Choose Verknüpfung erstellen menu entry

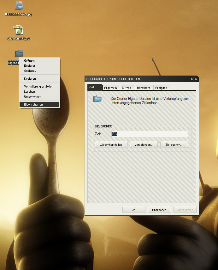coord(39,86)
